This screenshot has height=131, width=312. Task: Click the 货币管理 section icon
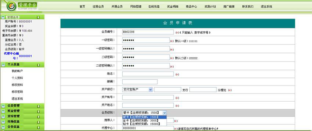pos(3,116)
